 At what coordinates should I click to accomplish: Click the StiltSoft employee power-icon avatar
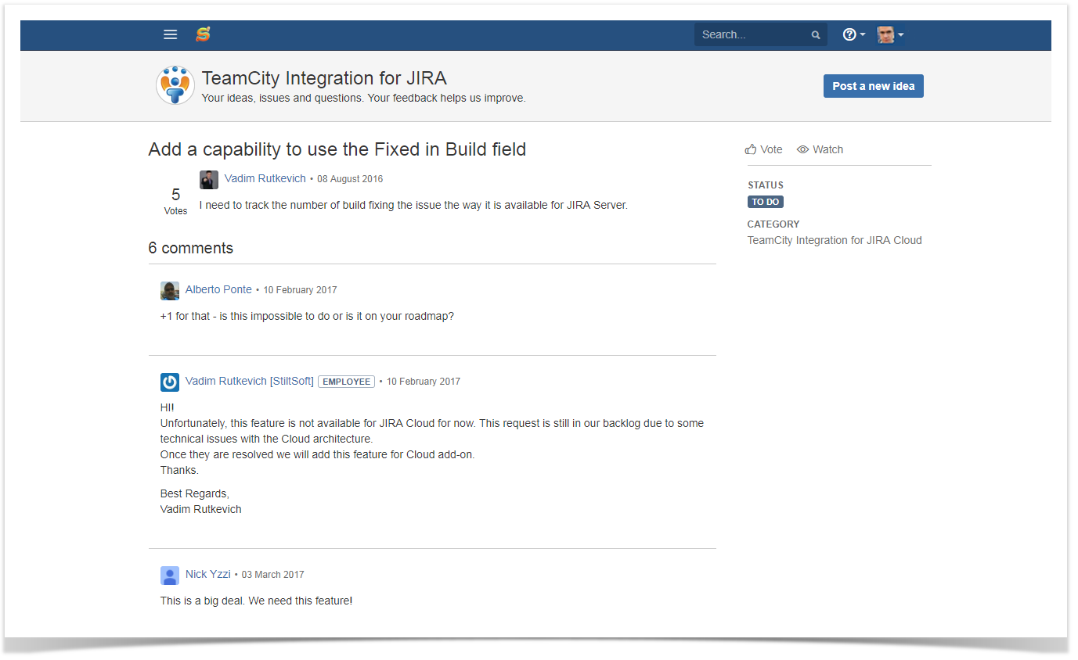(170, 382)
